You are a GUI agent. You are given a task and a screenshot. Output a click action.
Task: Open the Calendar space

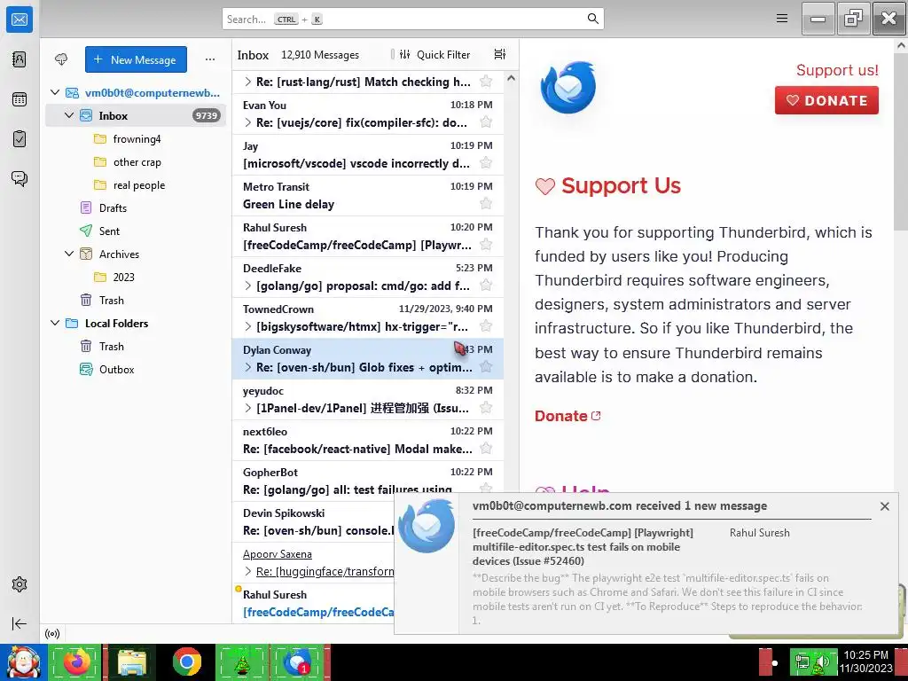[20, 99]
